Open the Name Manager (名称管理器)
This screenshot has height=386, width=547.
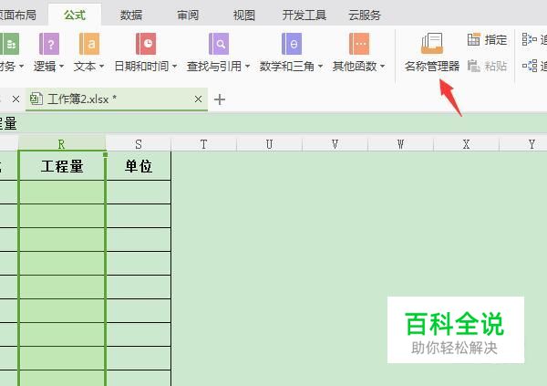(432, 52)
